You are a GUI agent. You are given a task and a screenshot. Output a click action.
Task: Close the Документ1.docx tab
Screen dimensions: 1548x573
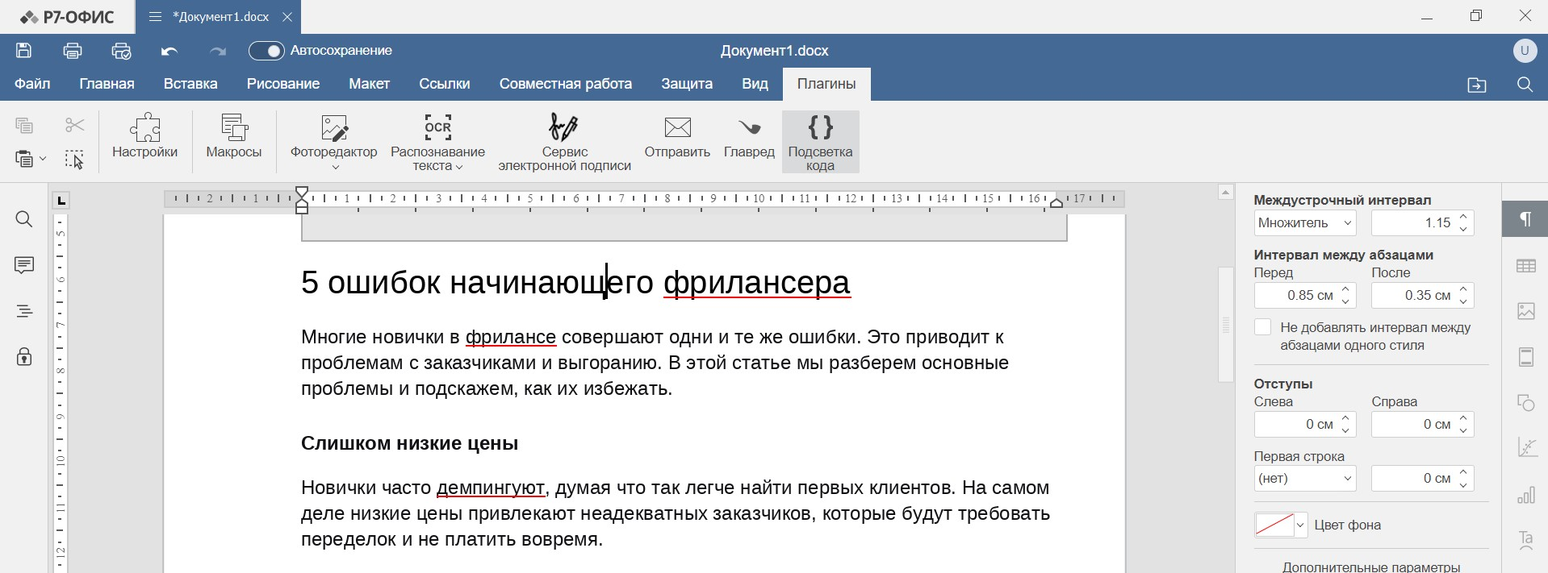pyautogui.click(x=287, y=17)
